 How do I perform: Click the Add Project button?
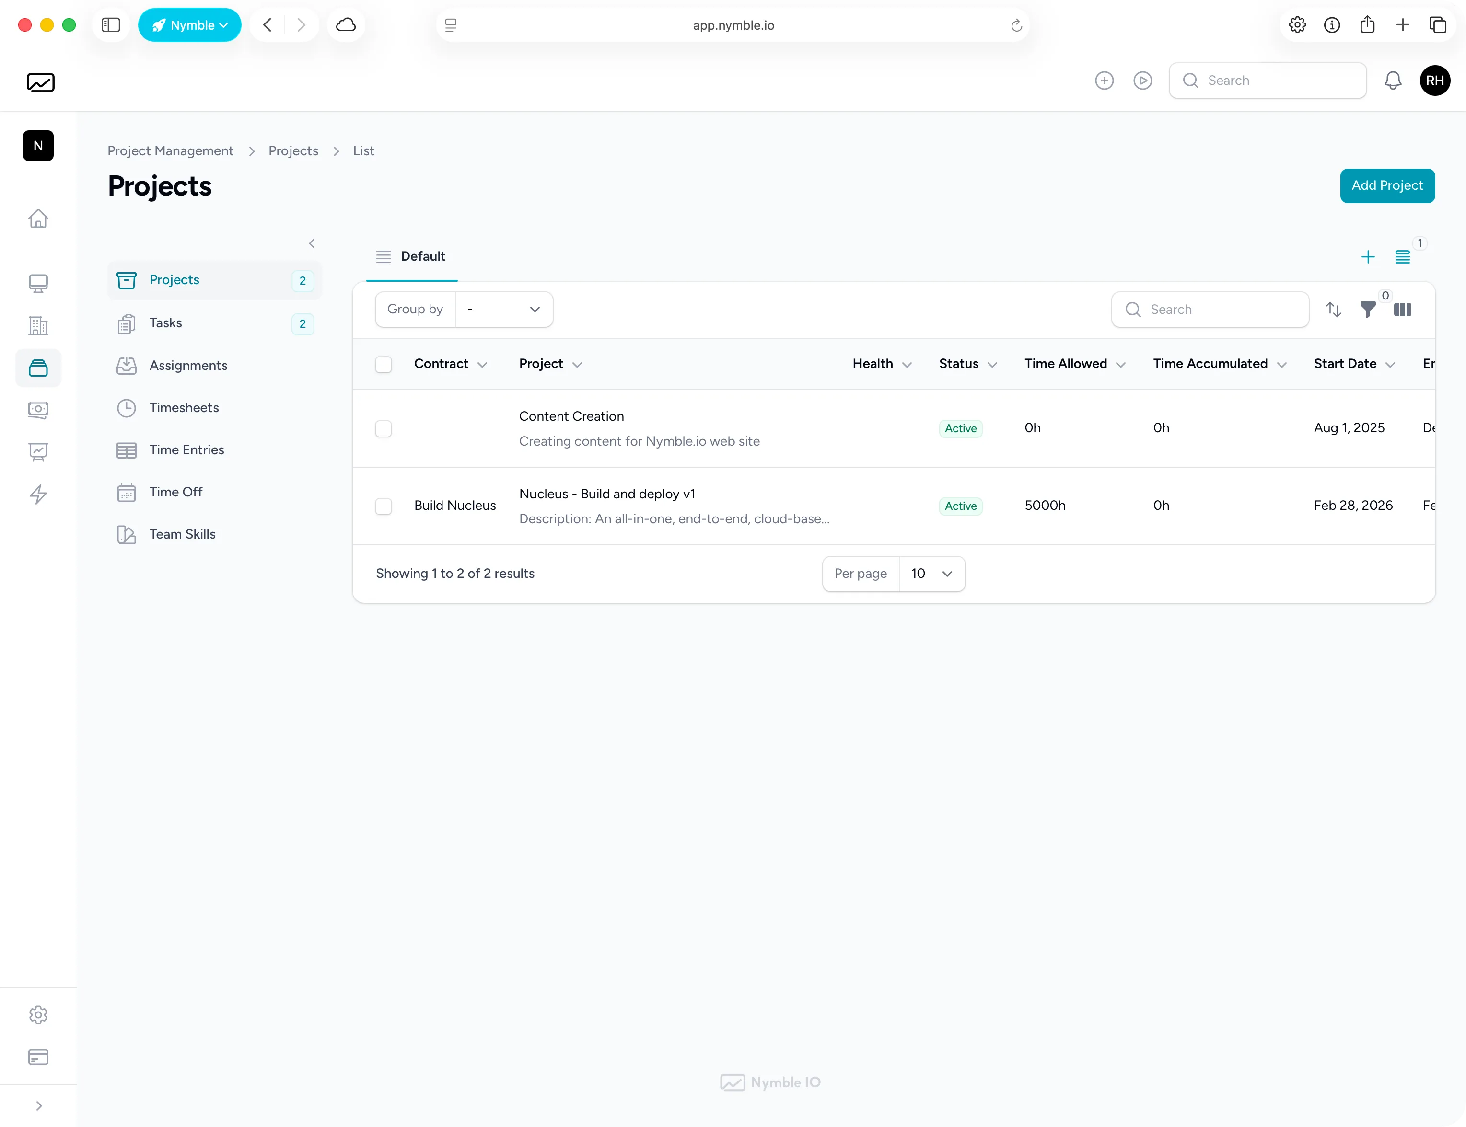[x=1387, y=186]
